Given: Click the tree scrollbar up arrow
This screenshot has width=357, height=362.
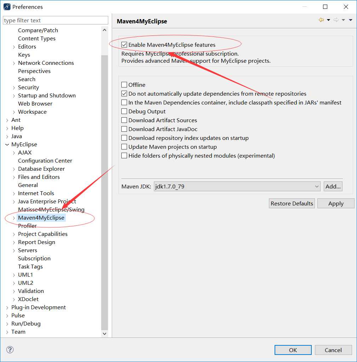Looking at the screenshot, I should click(x=104, y=30).
